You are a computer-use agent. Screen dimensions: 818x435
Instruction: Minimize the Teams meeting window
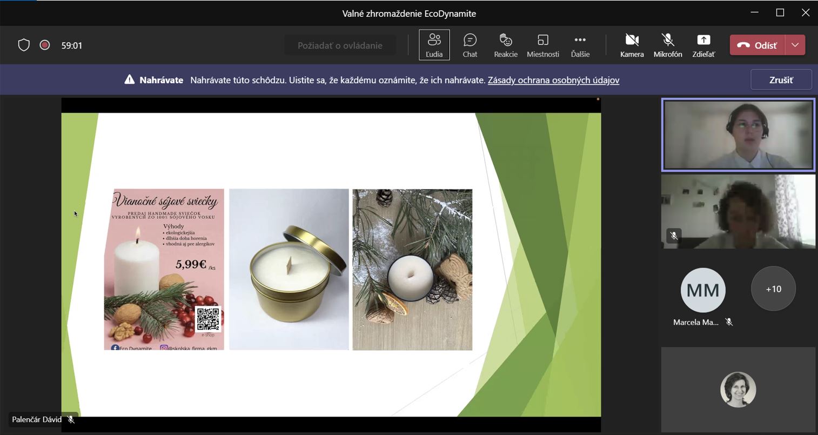(755, 13)
